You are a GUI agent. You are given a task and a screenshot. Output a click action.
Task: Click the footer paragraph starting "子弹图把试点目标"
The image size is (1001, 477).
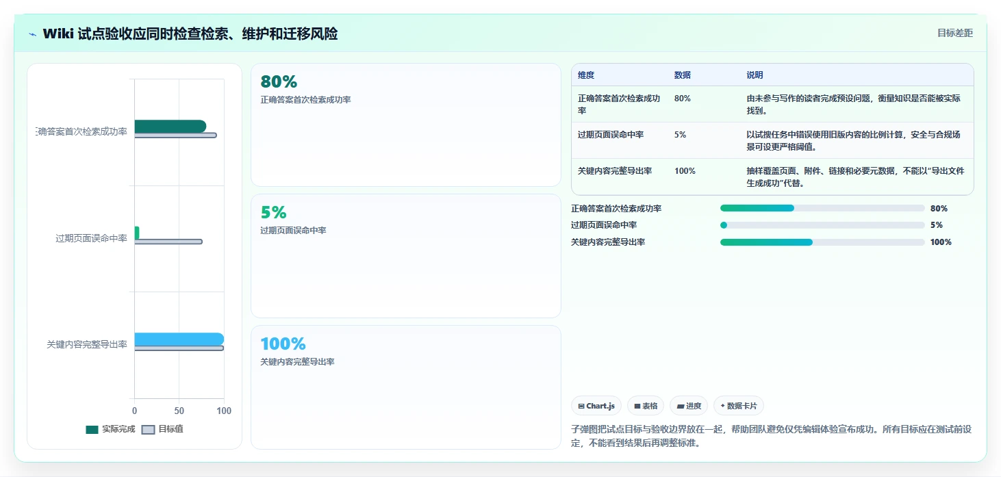[x=772, y=436]
